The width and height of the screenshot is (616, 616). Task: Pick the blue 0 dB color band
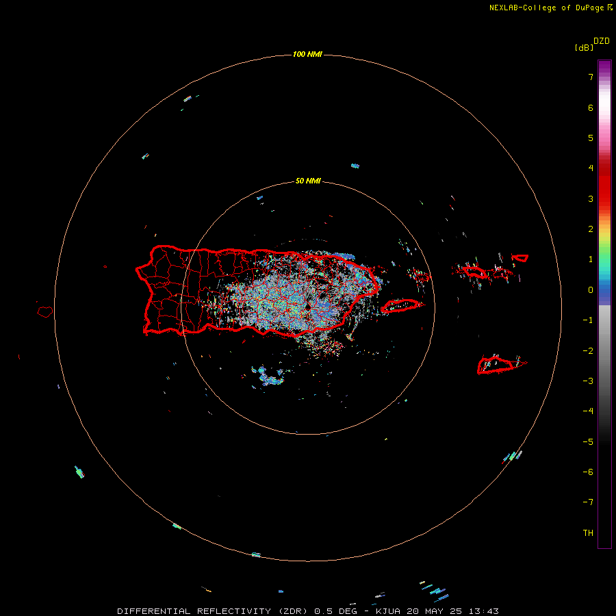(x=604, y=290)
